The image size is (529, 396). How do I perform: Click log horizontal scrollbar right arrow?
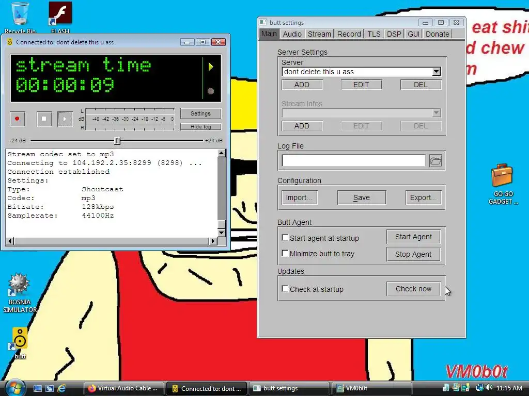click(212, 241)
